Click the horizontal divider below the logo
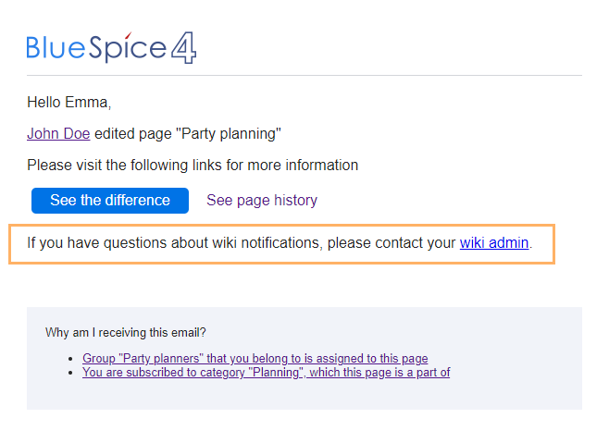The height and width of the screenshot is (443, 609). click(304, 75)
